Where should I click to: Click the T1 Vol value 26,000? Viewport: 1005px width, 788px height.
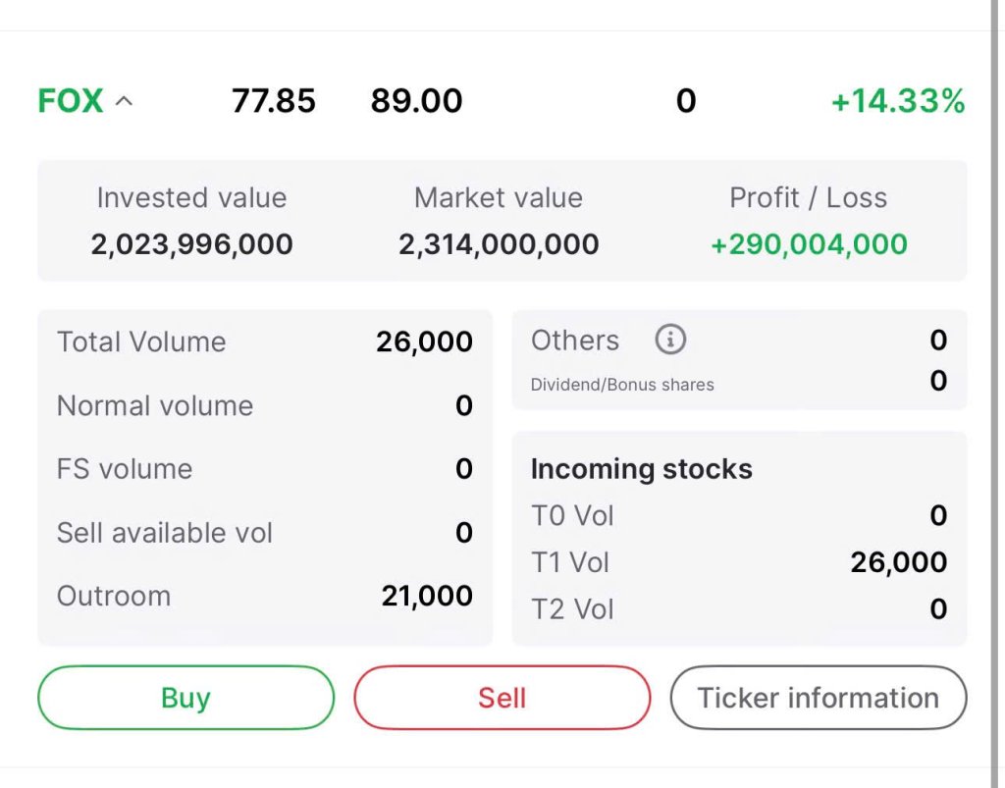(899, 562)
